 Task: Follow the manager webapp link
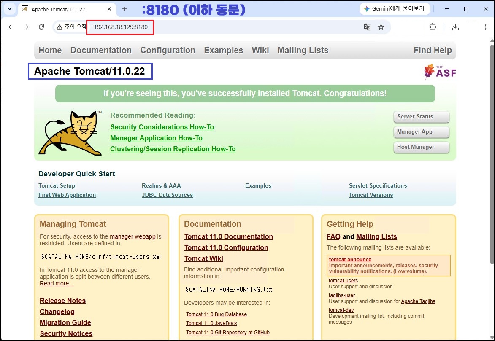133,236
